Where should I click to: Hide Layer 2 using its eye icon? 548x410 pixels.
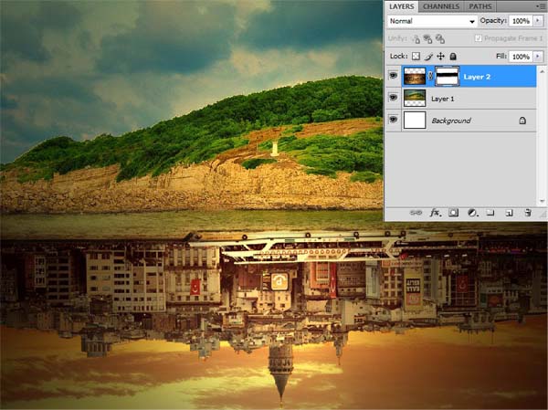[393, 76]
